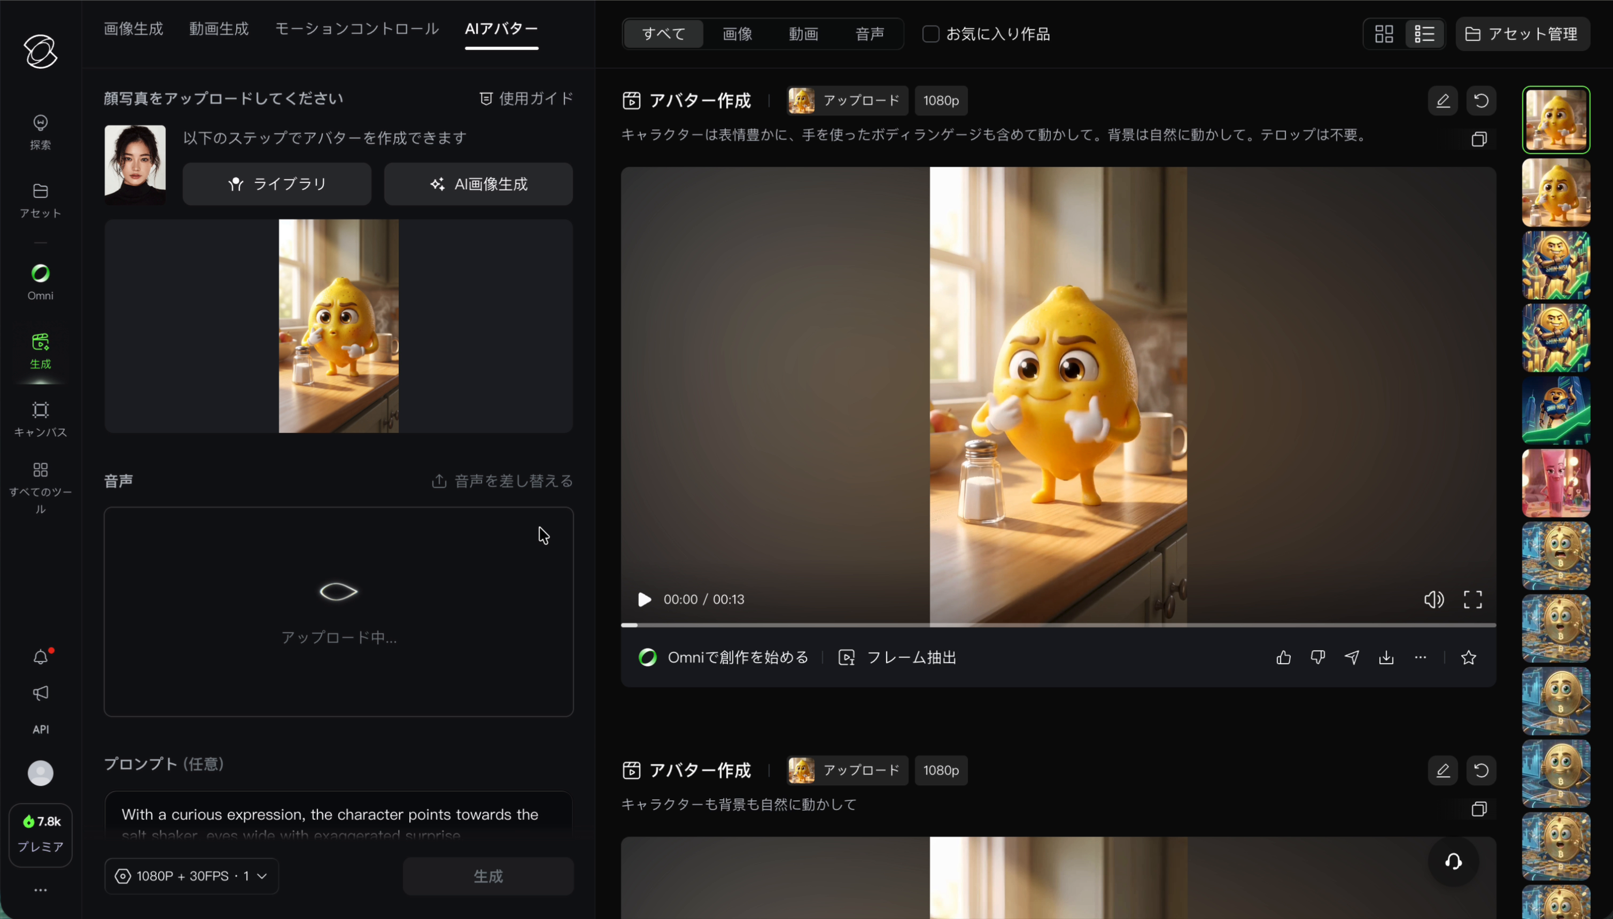This screenshot has height=919, width=1613.
Task: Edit the avatar creation prompt with pencil icon
Action: 1443,100
